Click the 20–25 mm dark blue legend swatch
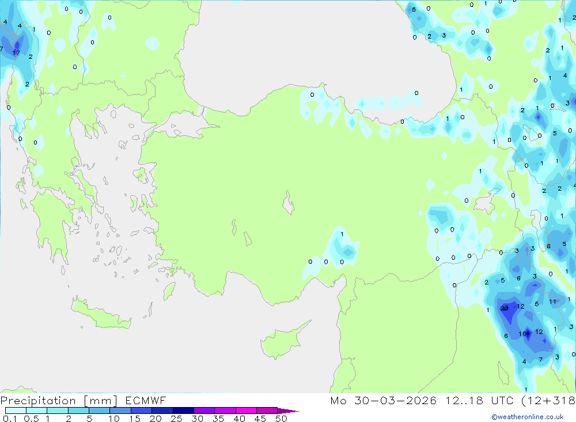Screen dimensions: 576x422 click(x=162, y=410)
